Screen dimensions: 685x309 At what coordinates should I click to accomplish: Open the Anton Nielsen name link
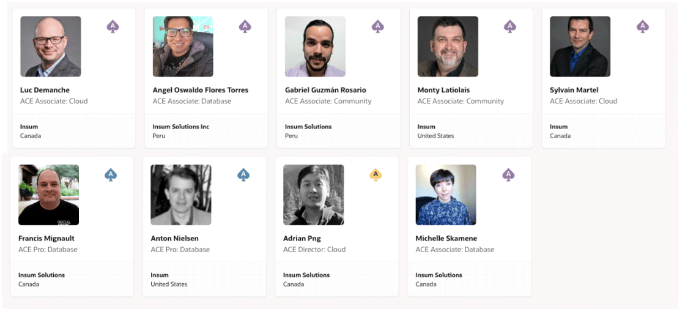point(174,239)
